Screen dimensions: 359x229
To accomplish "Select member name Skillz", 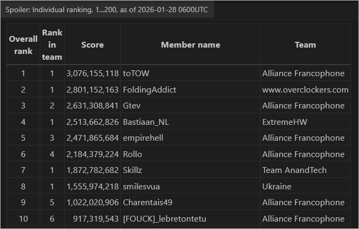I will pos(134,170).
